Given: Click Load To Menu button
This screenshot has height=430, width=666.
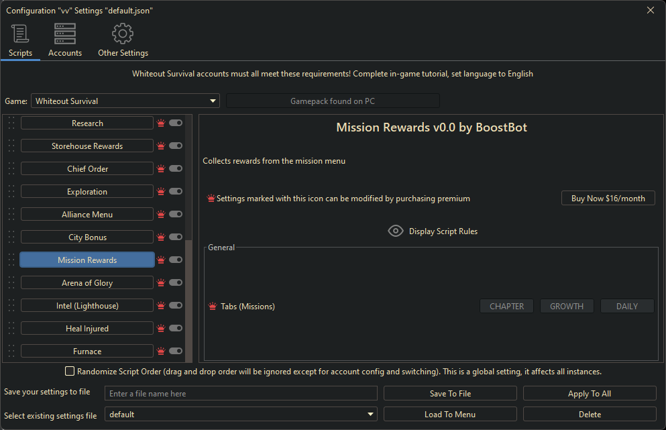Looking at the screenshot, I should [x=450, y=414].
